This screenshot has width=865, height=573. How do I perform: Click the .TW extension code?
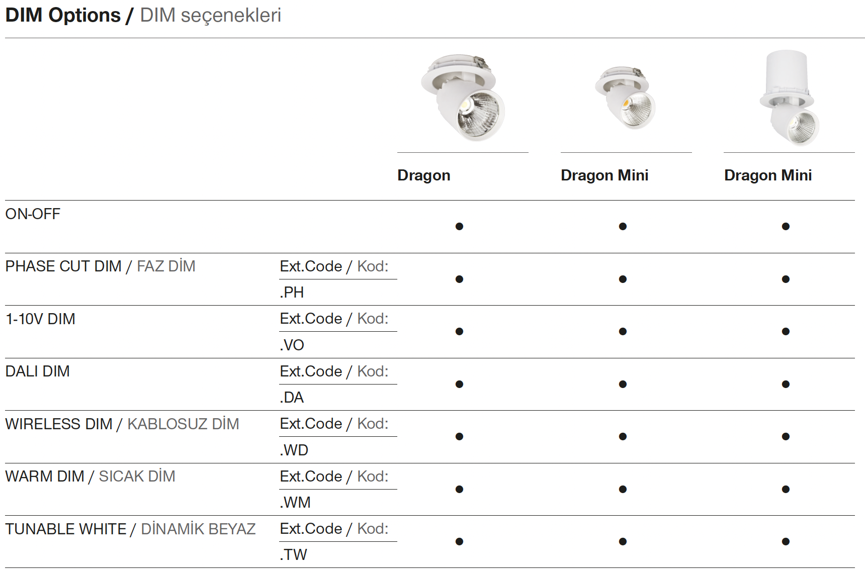[x=293, y=555]
